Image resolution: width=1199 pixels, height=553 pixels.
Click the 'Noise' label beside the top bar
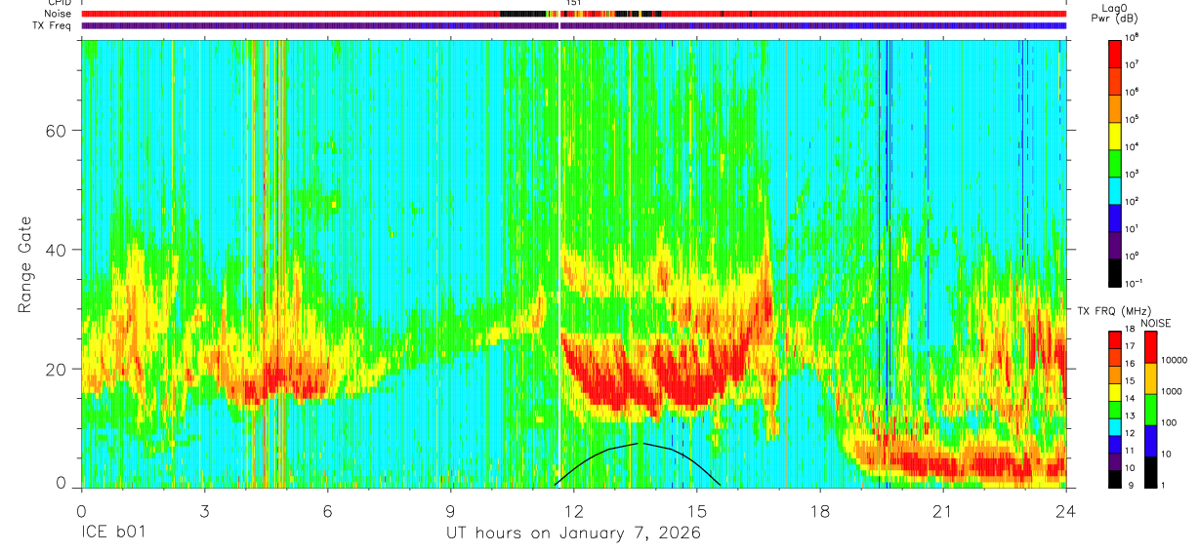tap(58, 14)
